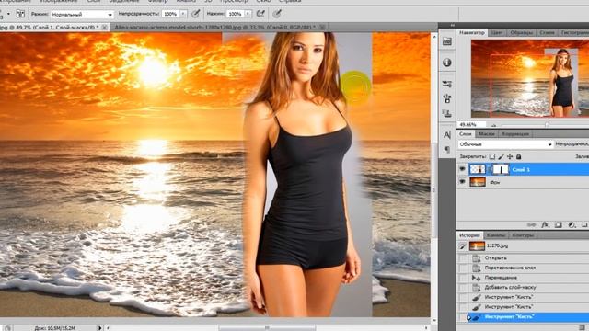The height and width of the screenshot is (331, 589).
Task: Toggle lock image pixels brush icon
Action: point(501,157)
